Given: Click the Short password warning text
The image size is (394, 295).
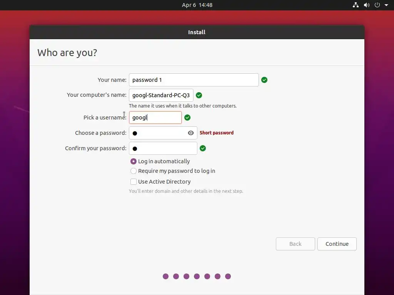Looking at the screenshot, I should (217, 133).
